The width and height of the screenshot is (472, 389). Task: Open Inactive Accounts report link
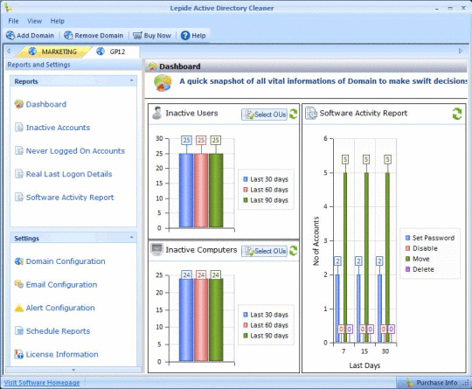pos(58,128)
